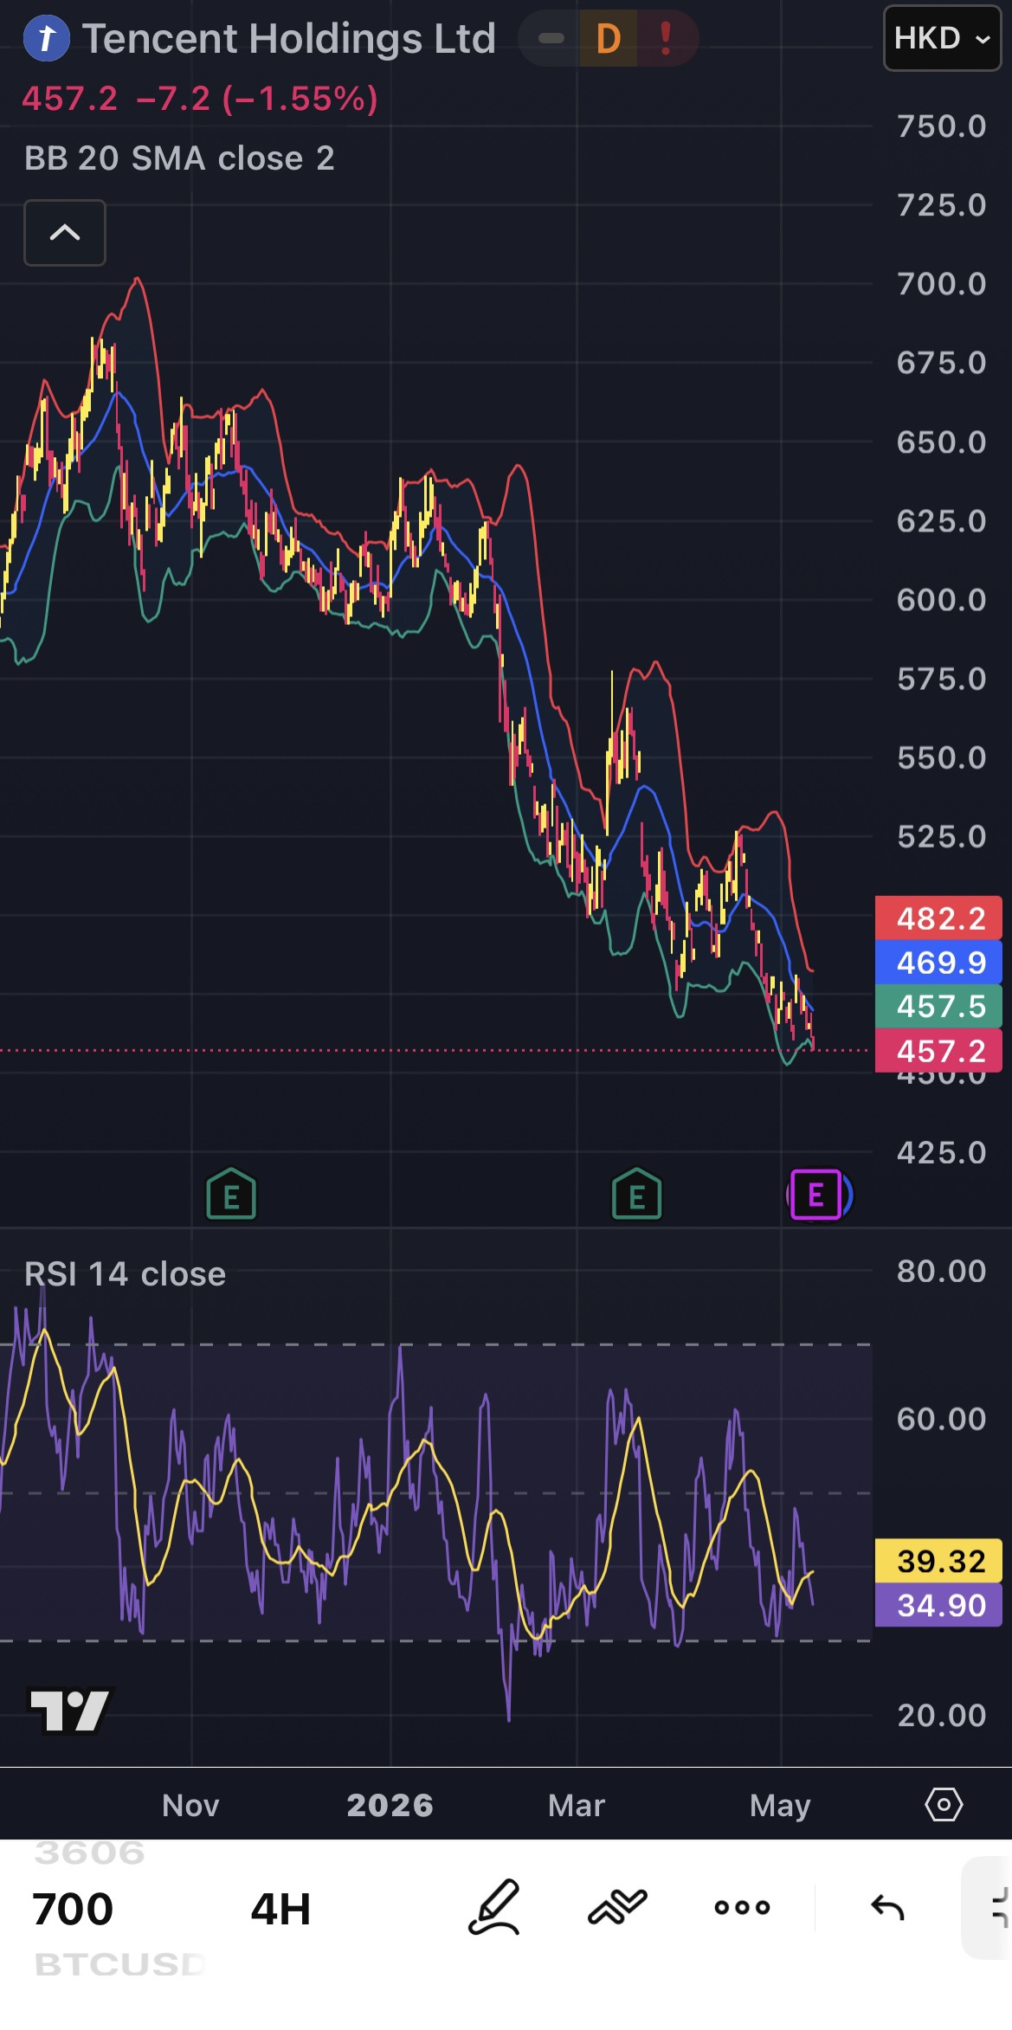This screenshot has width=1012, height=2030.
Task: Open the purple upcoming earnings E marker
Action: tap(816, 1195)
